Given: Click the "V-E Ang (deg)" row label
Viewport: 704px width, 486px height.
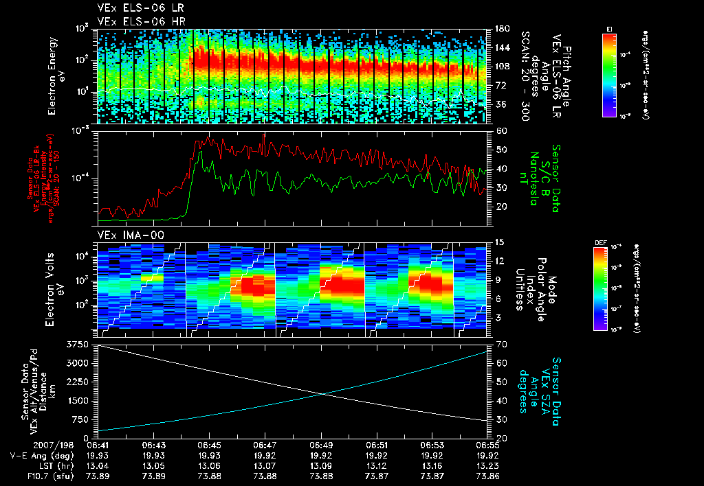Looking at the screenshot, I should point(42,456).
